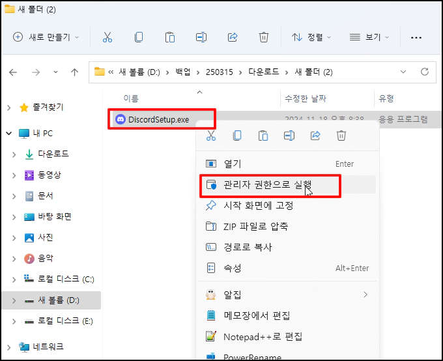Screen dimensions: 443x361
Task: Click the Cut scissors icon in context menu
Action: point(211,136)
